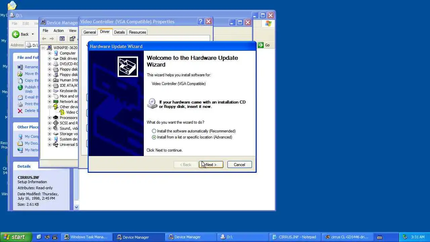Expand the Processors node
Screen dimensions: 430x242
49,118
